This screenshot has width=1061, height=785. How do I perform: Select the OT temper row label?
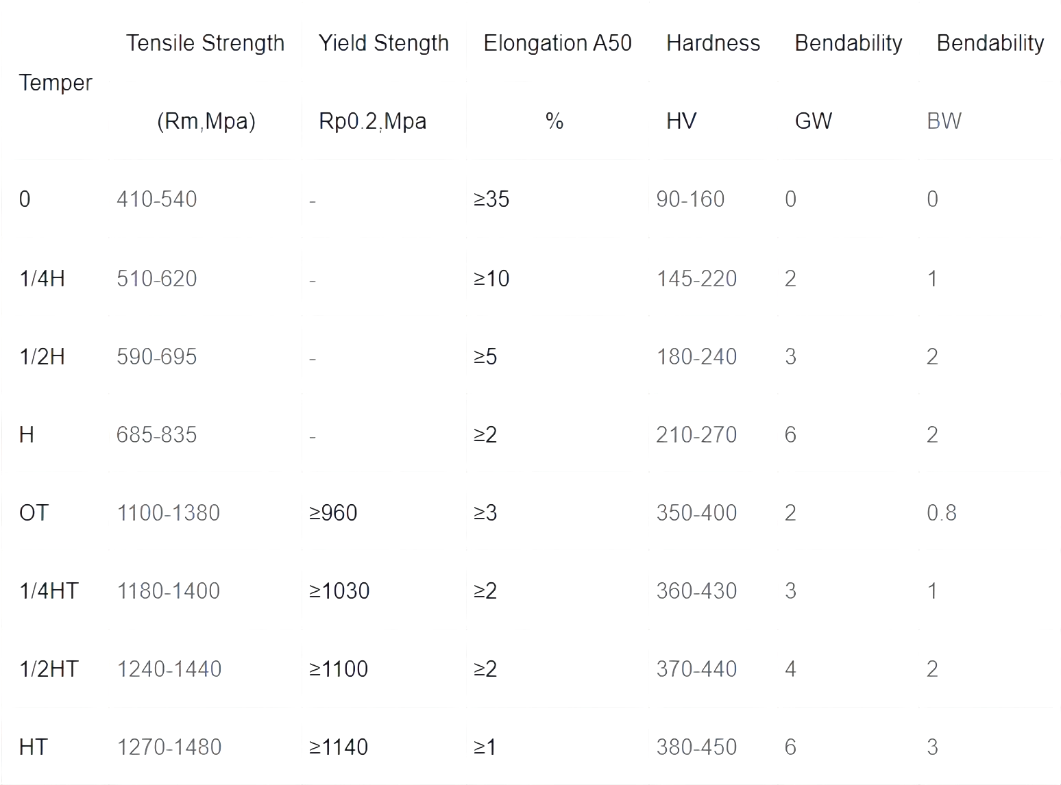point(34,513)
